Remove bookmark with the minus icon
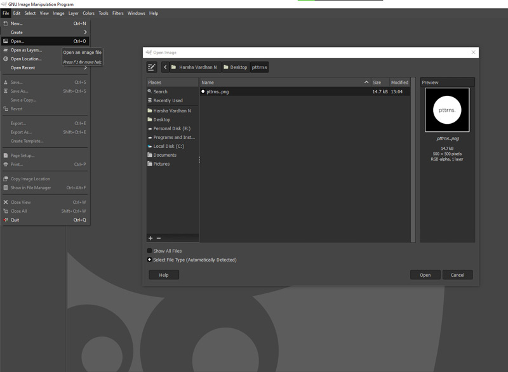The image size is (508, 372). coord(159,238)
